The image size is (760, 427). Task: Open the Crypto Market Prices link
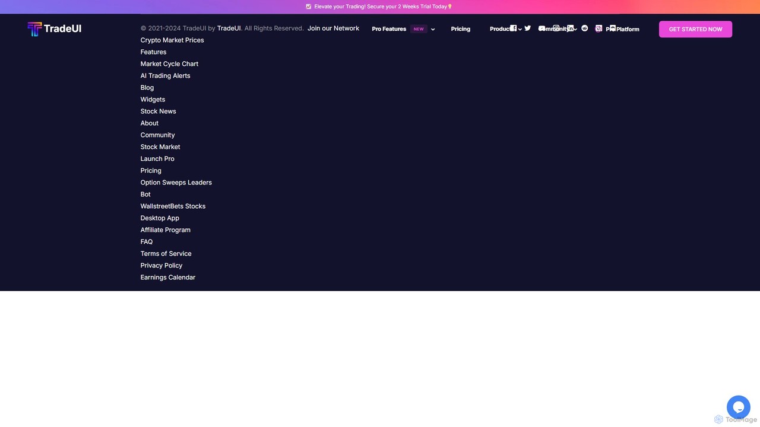[172, 40]
